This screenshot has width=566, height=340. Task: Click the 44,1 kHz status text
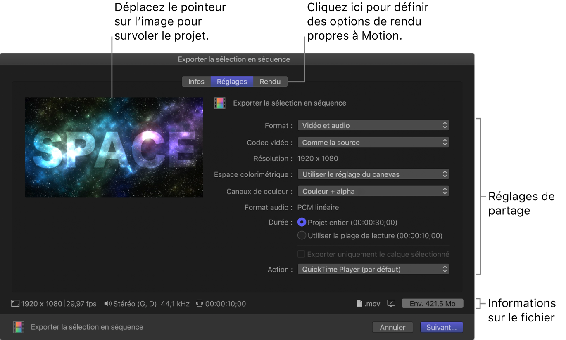(175, 304)
